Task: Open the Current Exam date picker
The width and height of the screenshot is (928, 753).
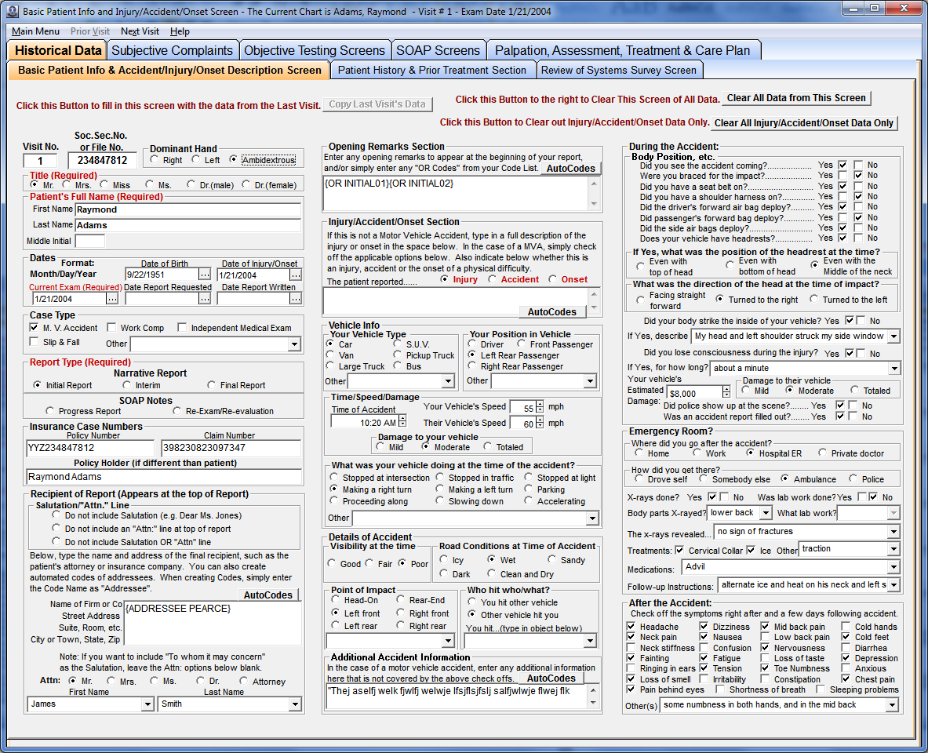Action: coord(111,299)
